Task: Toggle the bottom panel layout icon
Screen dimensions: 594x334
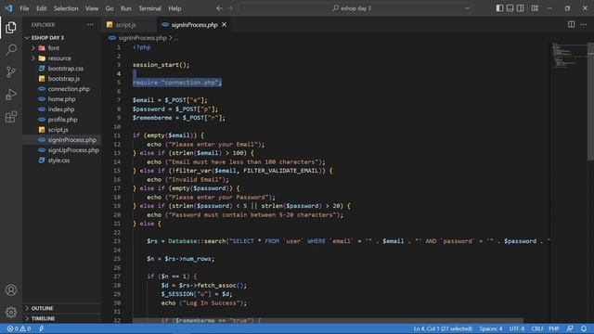Action: click(510, 8)
